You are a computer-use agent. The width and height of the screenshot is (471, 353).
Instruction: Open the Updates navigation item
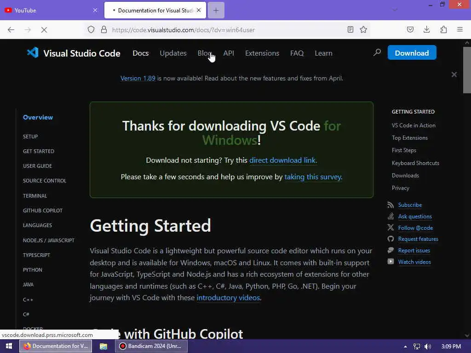(x=173, y=53)
